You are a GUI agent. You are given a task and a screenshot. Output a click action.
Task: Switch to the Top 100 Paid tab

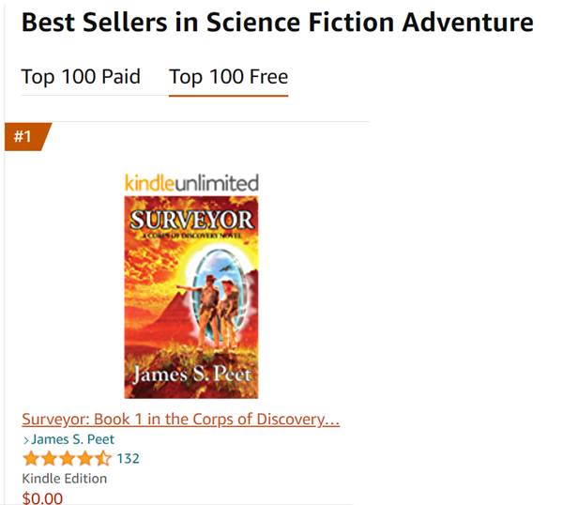tap(81, 77)
